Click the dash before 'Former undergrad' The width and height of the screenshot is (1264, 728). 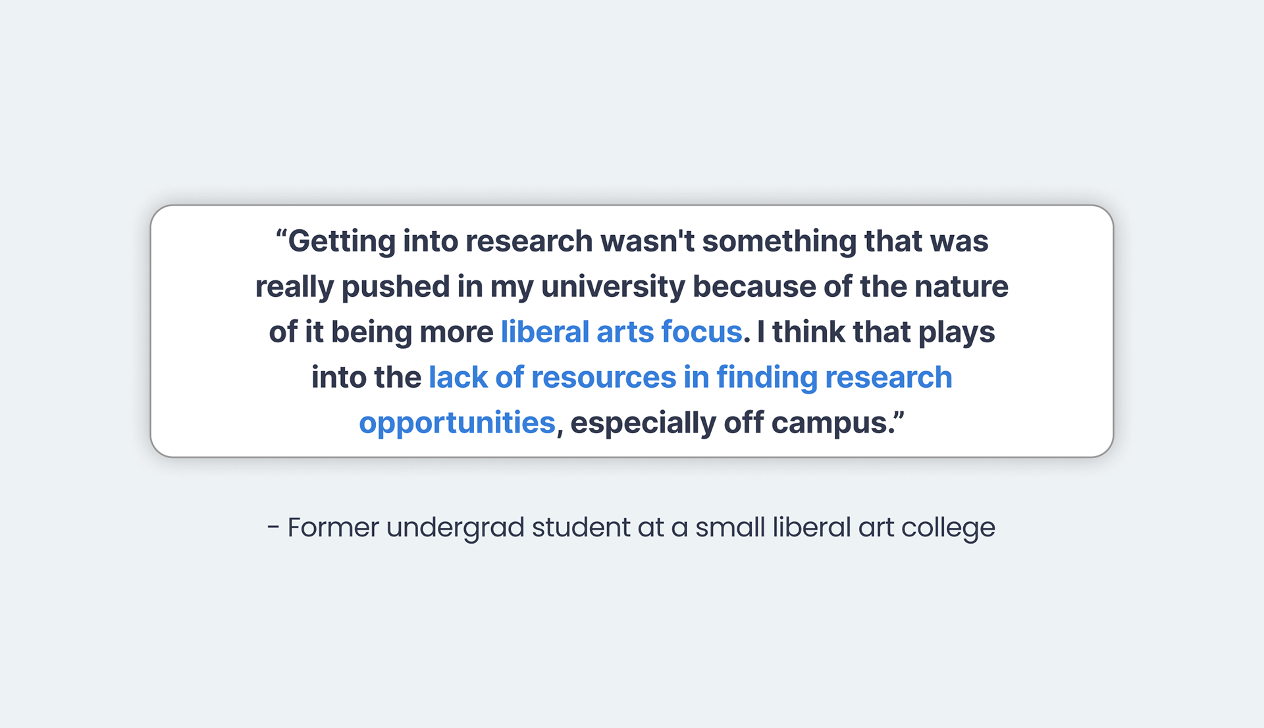(x=273, y=528)
